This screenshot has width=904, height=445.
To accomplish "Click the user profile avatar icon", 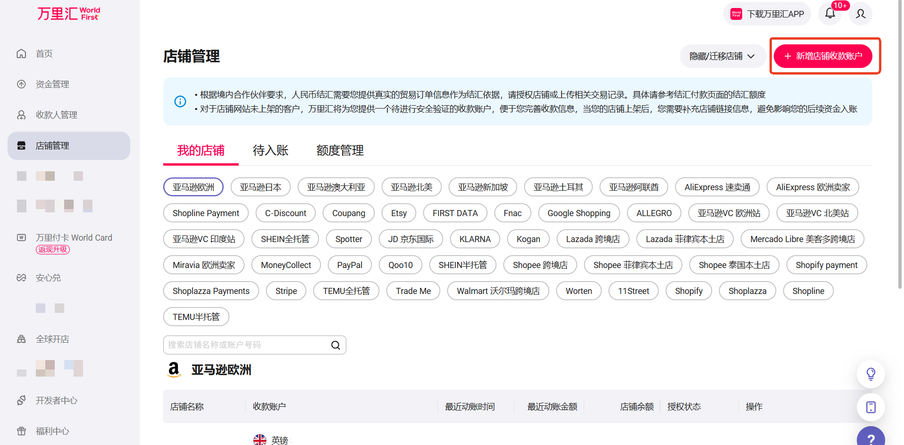I will point(861,14).
